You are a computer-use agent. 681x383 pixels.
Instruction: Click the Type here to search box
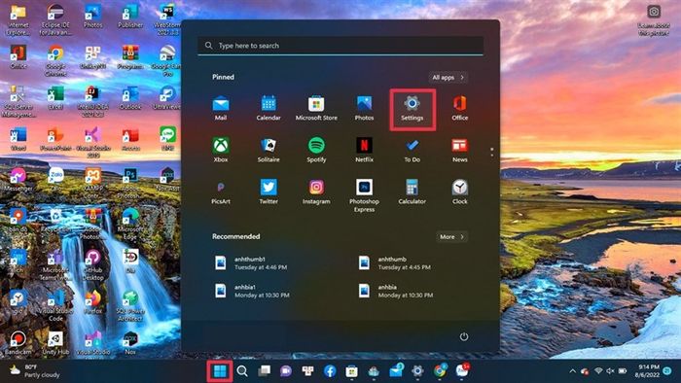(340, 46)
